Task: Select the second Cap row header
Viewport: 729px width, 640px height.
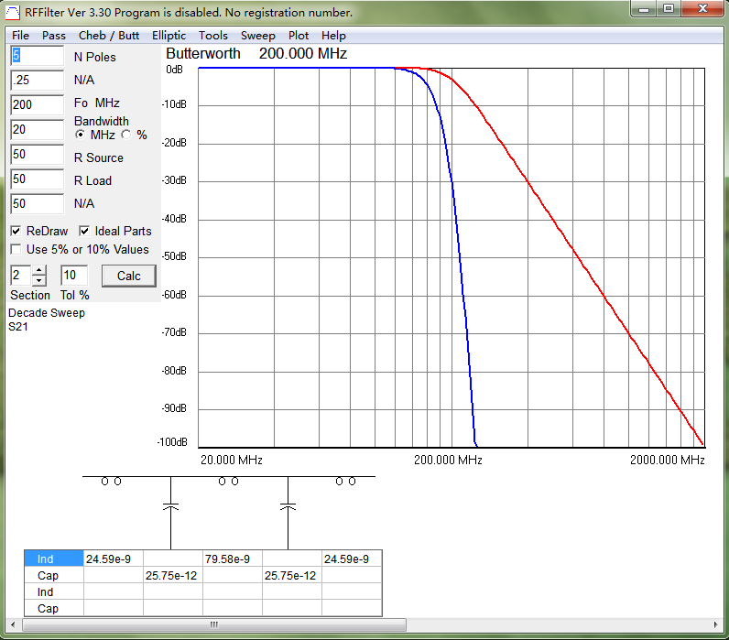Action: (54, 608)
